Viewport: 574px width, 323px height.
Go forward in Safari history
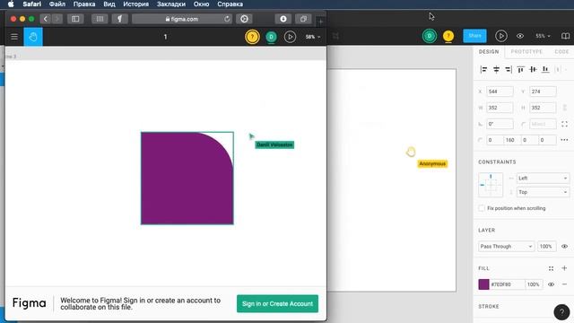[x=57, y=19]
